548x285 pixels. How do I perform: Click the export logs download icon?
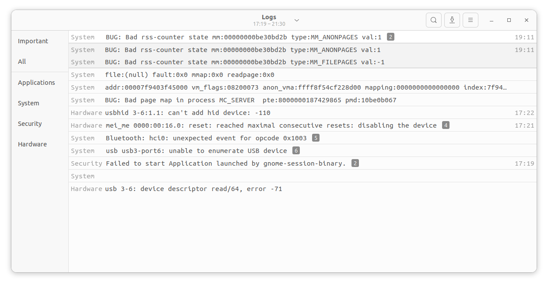[x=452, y=20]
